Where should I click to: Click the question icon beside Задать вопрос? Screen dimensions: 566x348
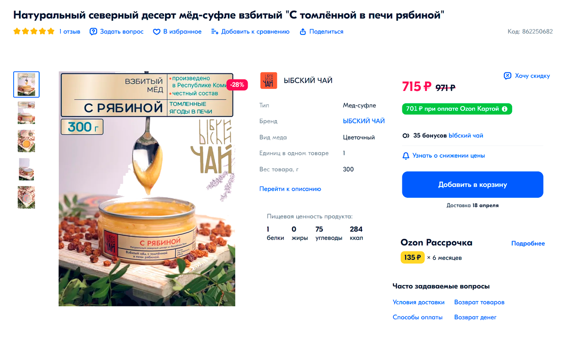(x=93, y=32)
